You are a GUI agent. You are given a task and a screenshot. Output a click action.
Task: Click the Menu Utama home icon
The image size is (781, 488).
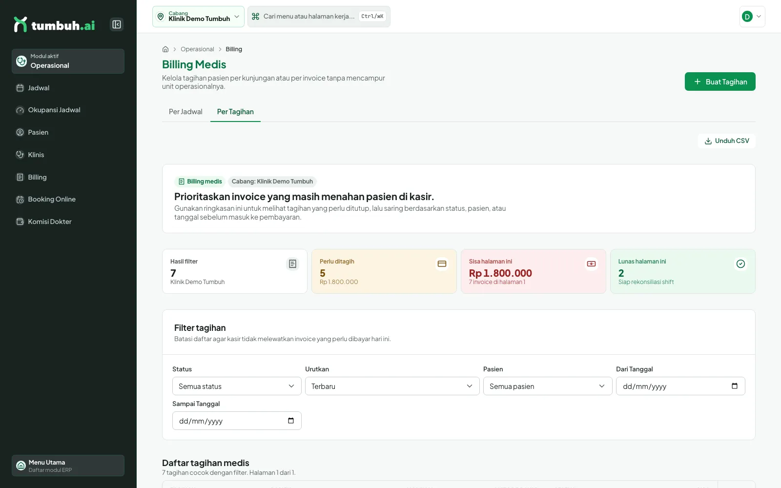click(x=21, y=466)
